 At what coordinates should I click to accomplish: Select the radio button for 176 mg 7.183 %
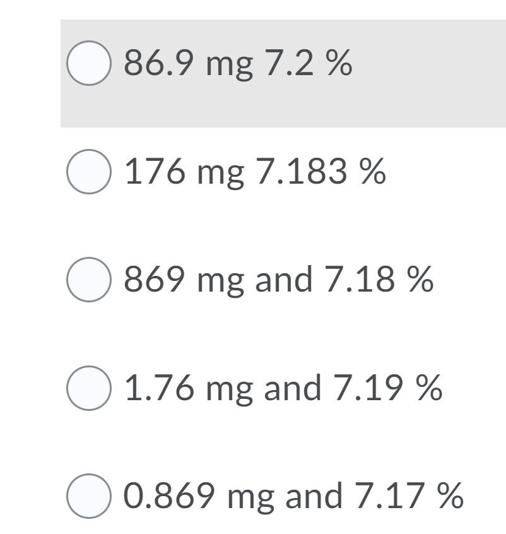click(x=88, y=170)
